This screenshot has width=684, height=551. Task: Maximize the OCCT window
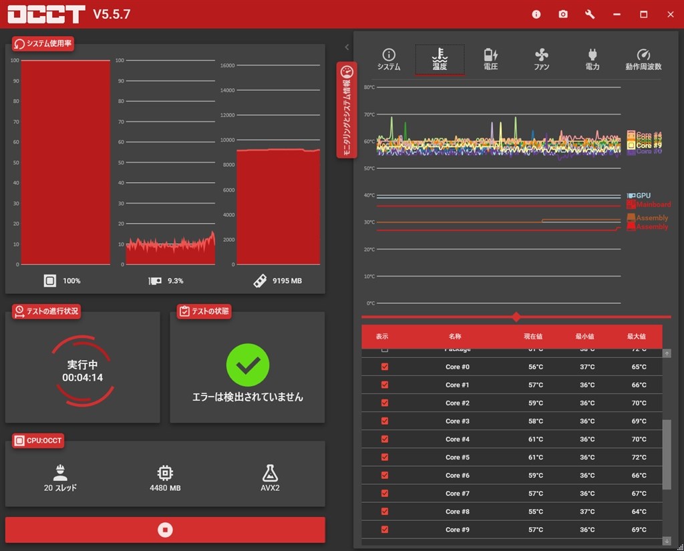click(x=643, y=15)
